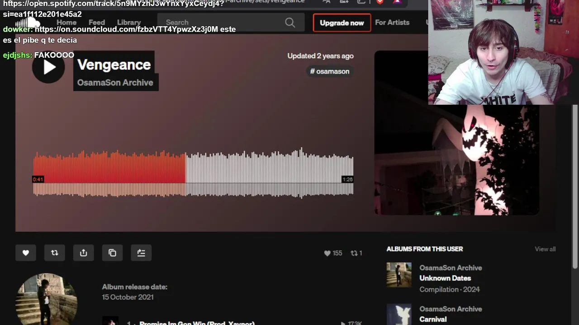Open track Promise Im Gon Win
This screenshot has width=579, height=325.
(x=197, y=323)
